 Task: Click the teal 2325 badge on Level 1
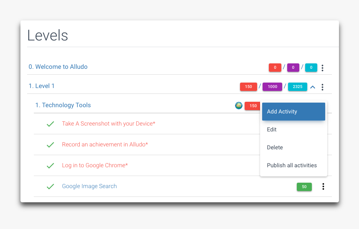297,87
